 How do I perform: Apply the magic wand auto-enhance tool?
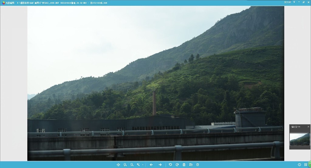(x=138, y=165)
